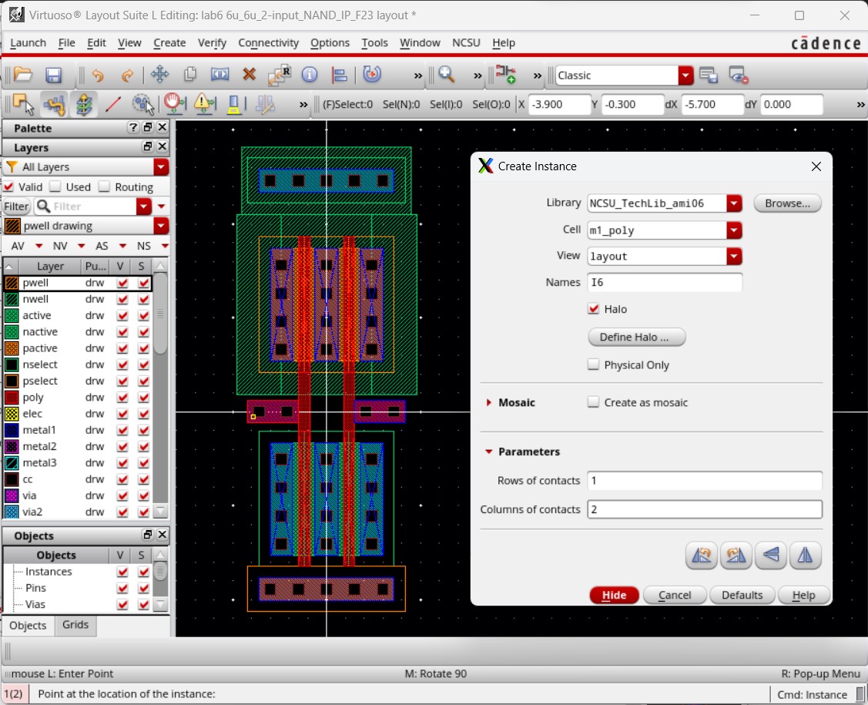Open the Verify menu
The height and width of the screenshot is (705, 868).
coord(212,42)
